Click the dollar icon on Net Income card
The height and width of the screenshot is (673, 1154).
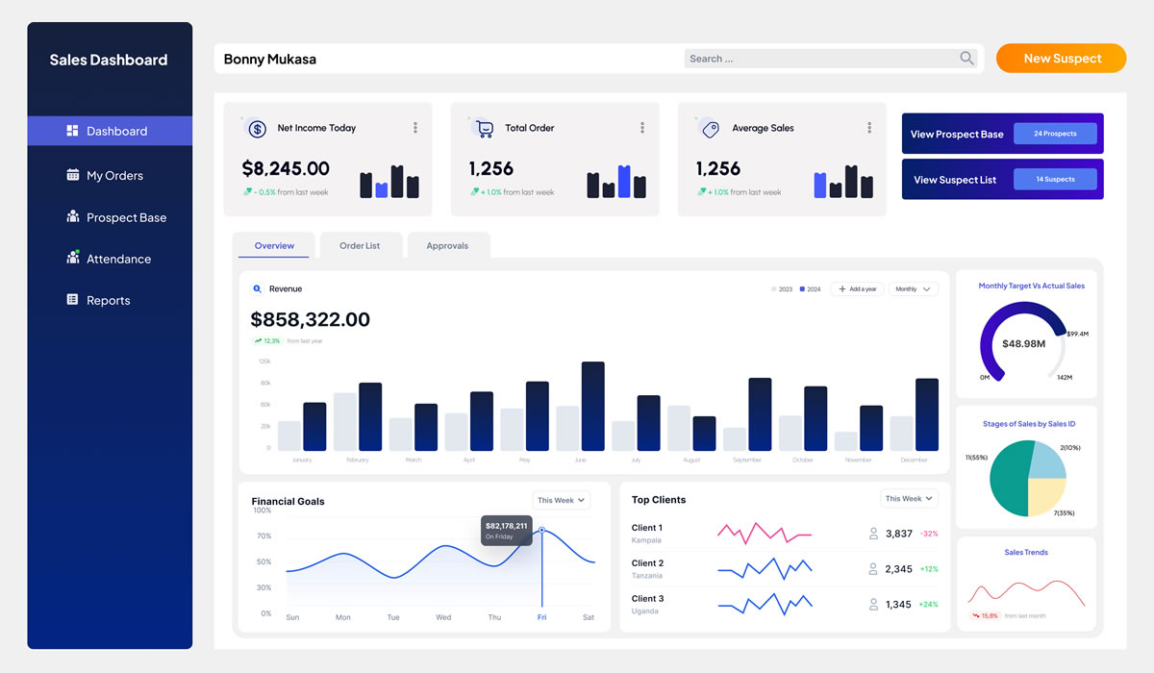(x=257, y=129)
